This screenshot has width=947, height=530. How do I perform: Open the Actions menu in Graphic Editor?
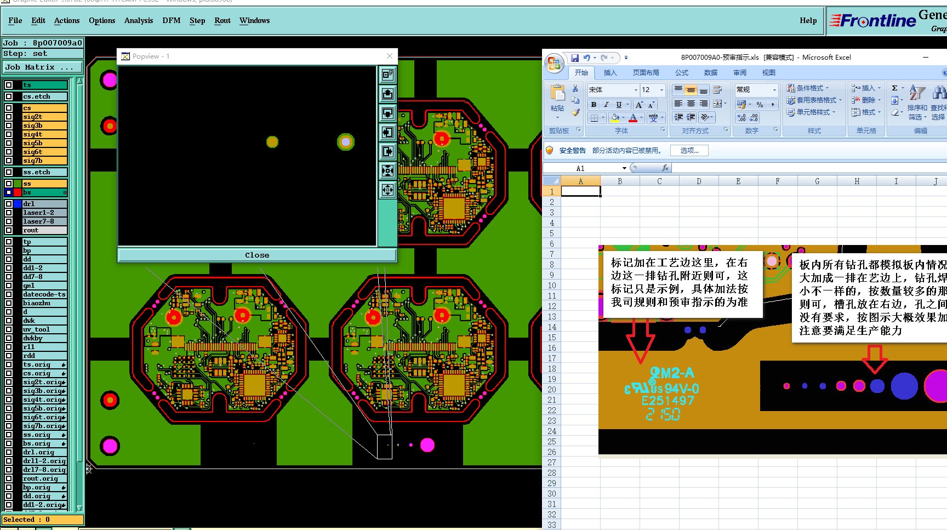pos(67,21)
